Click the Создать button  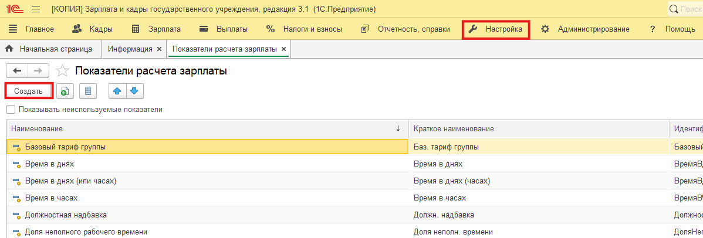[x=28, y=91]
